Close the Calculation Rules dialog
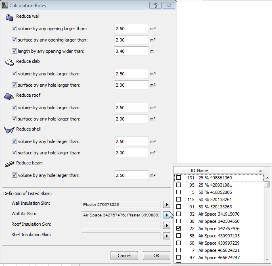 (169, 6)
